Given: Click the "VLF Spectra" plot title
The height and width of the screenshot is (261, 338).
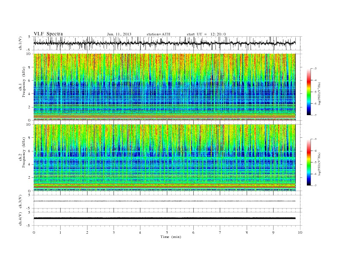Looking at the screenshot, I should click(48, 34).
